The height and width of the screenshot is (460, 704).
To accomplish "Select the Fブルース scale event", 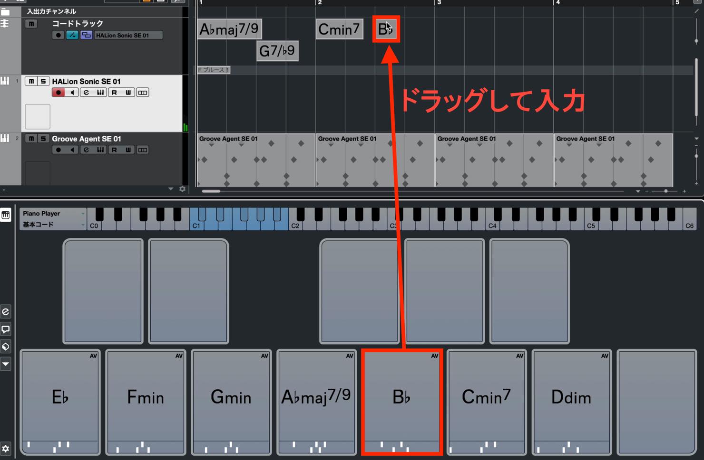I will [x=214, y=70].
